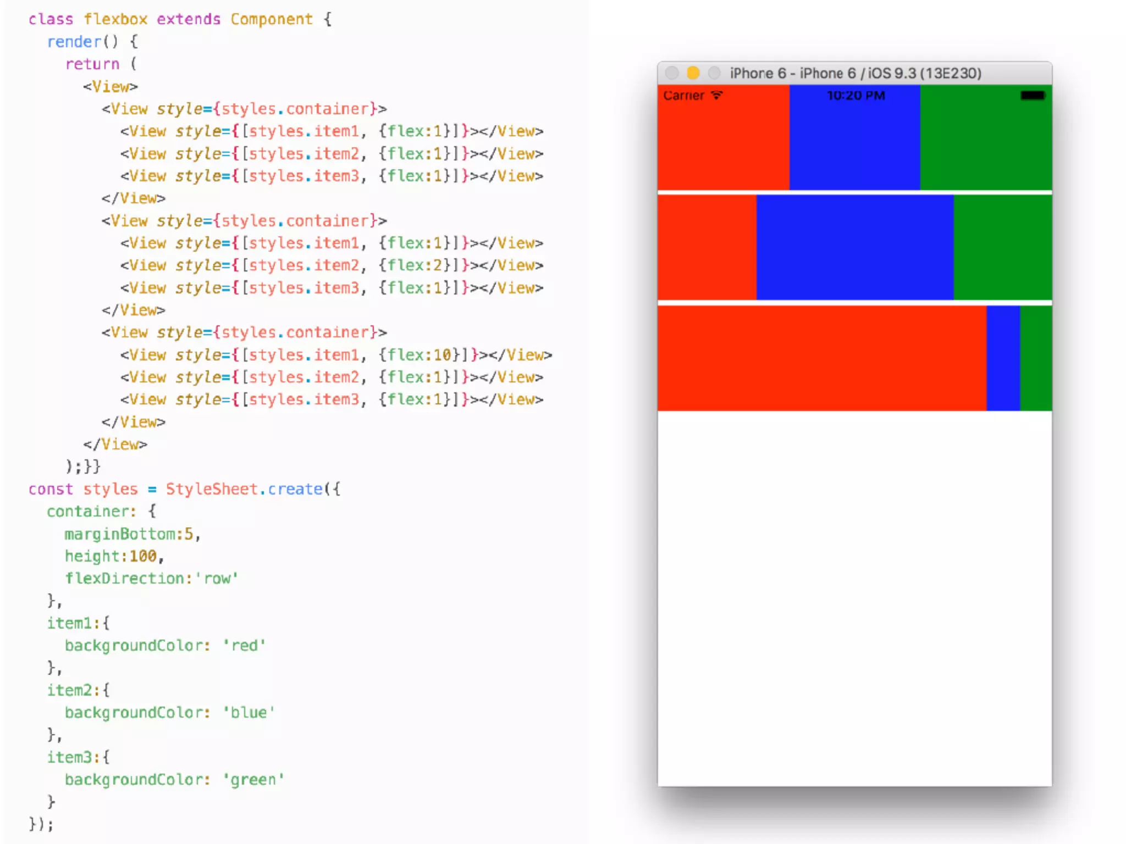Click the code line containing '{flex:2}'

click(x=332, y=265)
